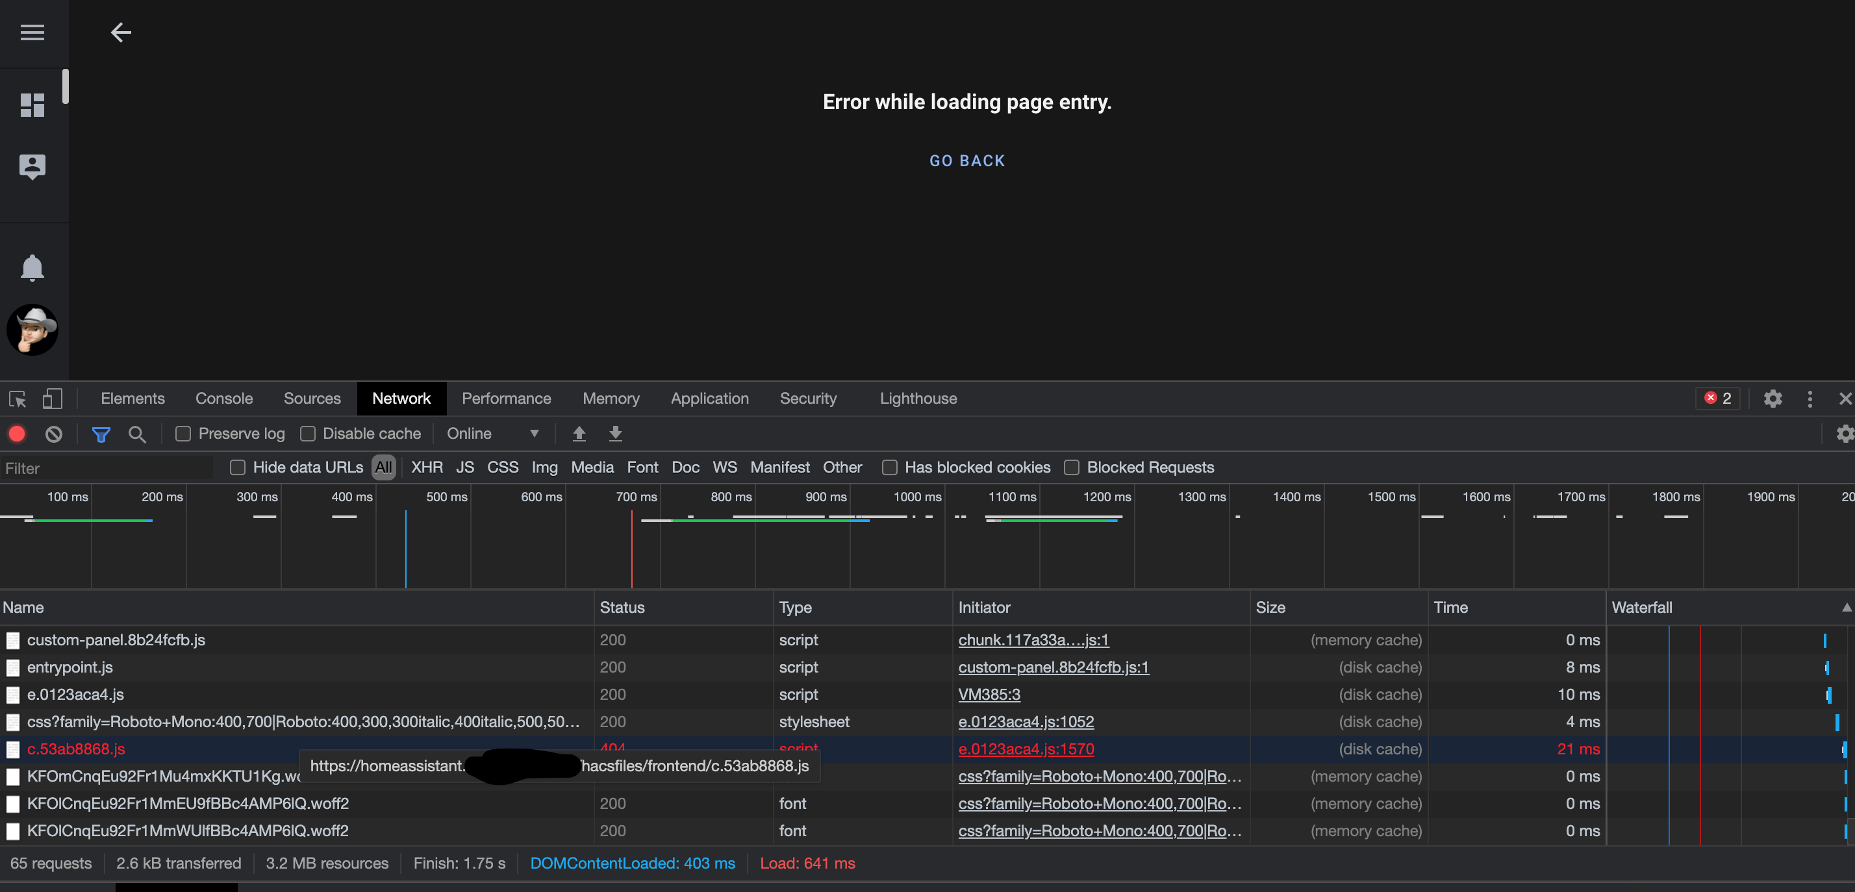The height and width of the screenshot is (892, 1855).
Task: Show only JS requests
Action: click(x=464, y=467)
